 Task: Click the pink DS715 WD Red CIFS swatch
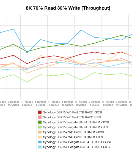point(40,117)
